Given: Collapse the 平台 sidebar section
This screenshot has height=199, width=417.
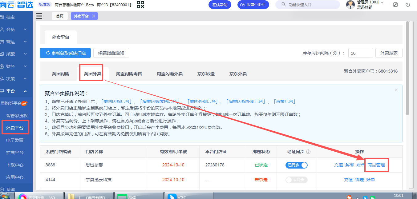Looking at the screenshot, I should point(16,91).
